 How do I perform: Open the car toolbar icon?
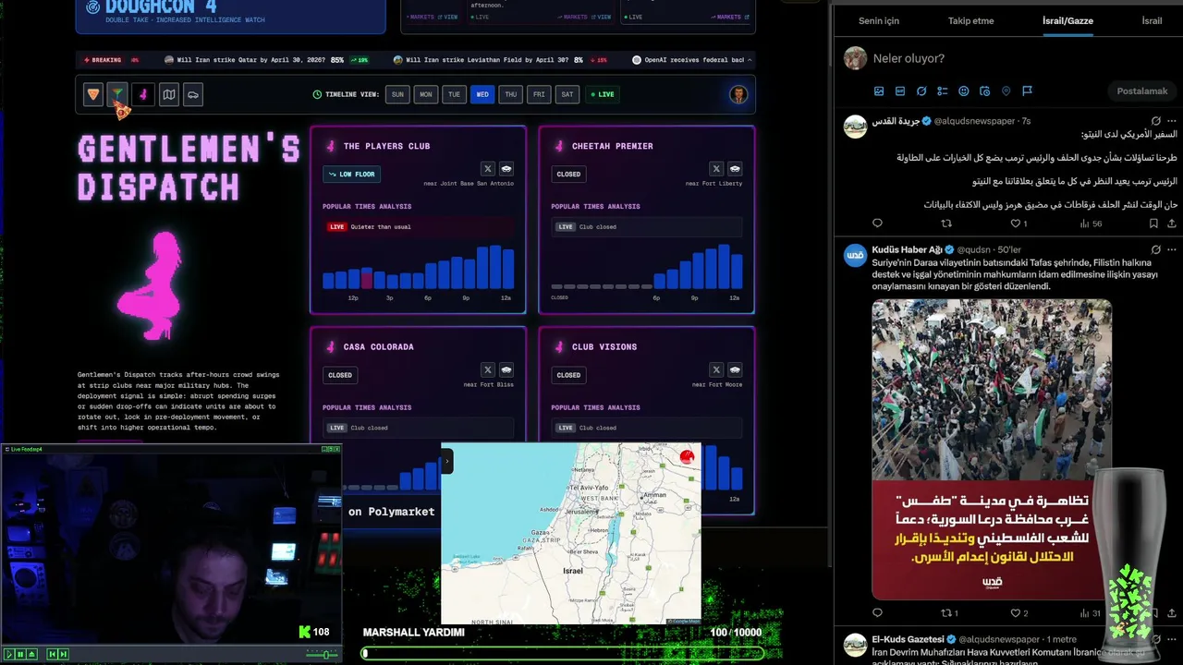(192, 94)
